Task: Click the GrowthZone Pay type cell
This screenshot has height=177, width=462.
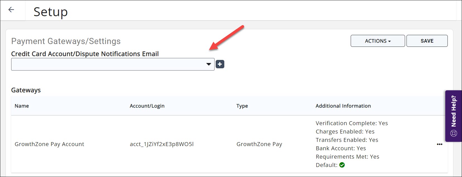Action: tap(259, 144)
